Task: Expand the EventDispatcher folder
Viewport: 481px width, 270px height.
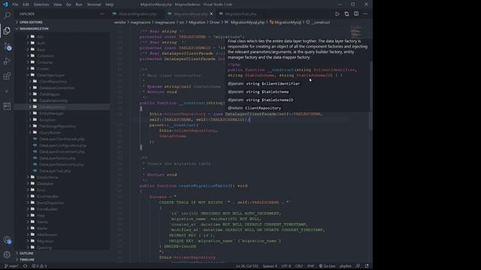Action: point(50,202)
